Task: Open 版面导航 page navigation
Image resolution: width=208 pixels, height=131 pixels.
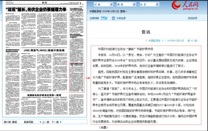Action: [29, 122]
